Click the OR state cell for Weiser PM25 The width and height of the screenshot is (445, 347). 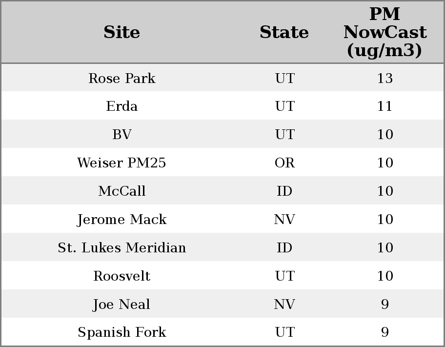284,163
